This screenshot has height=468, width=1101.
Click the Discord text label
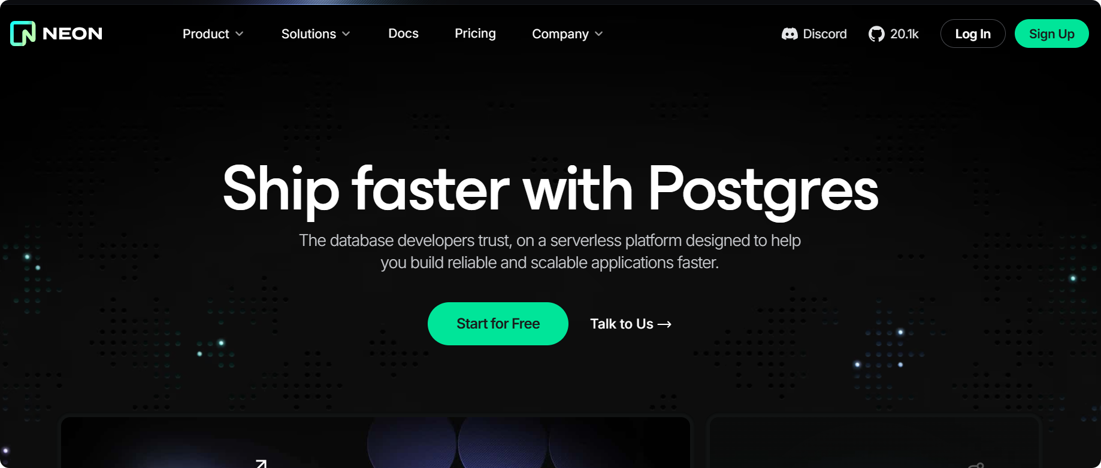[825, 34]
